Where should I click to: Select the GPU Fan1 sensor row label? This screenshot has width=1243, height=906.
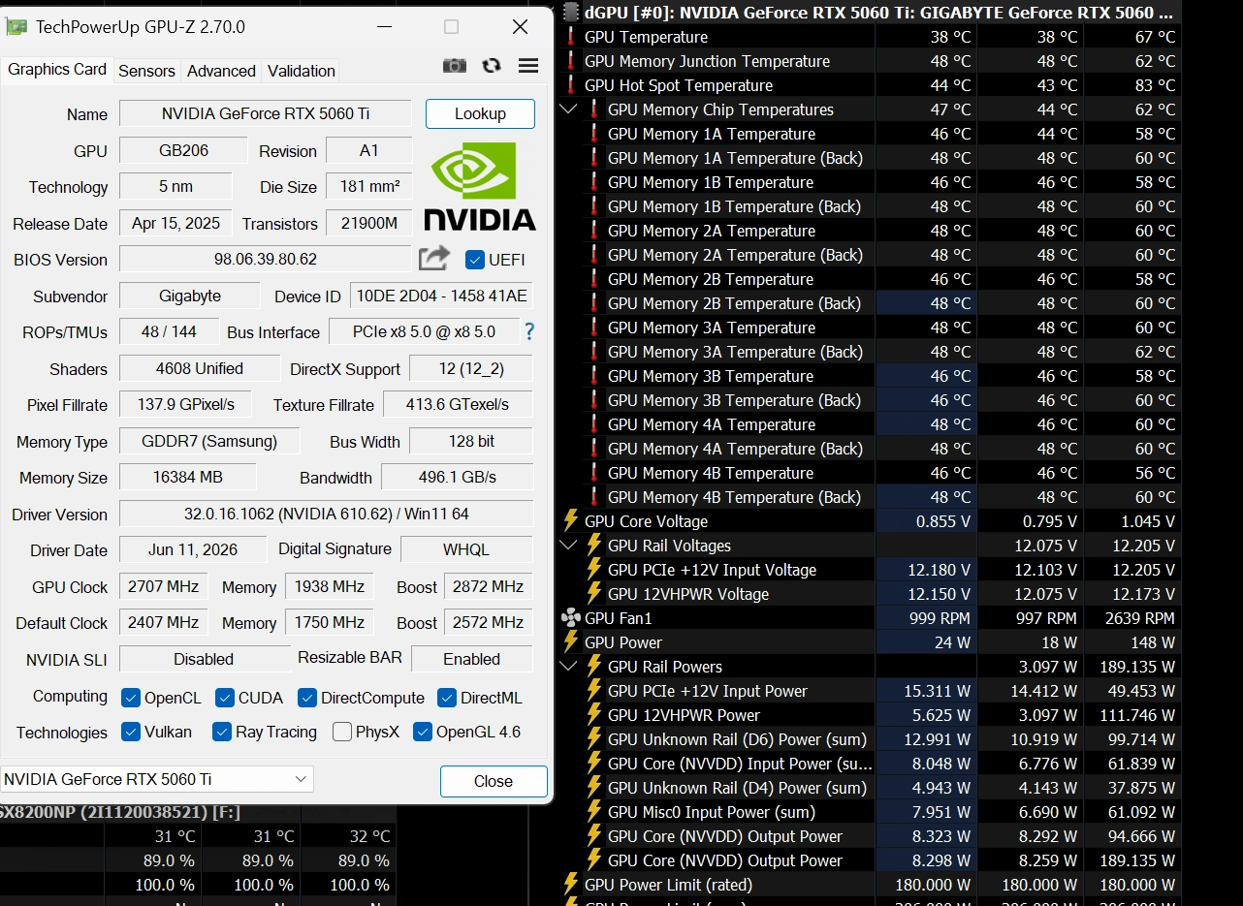619,618
